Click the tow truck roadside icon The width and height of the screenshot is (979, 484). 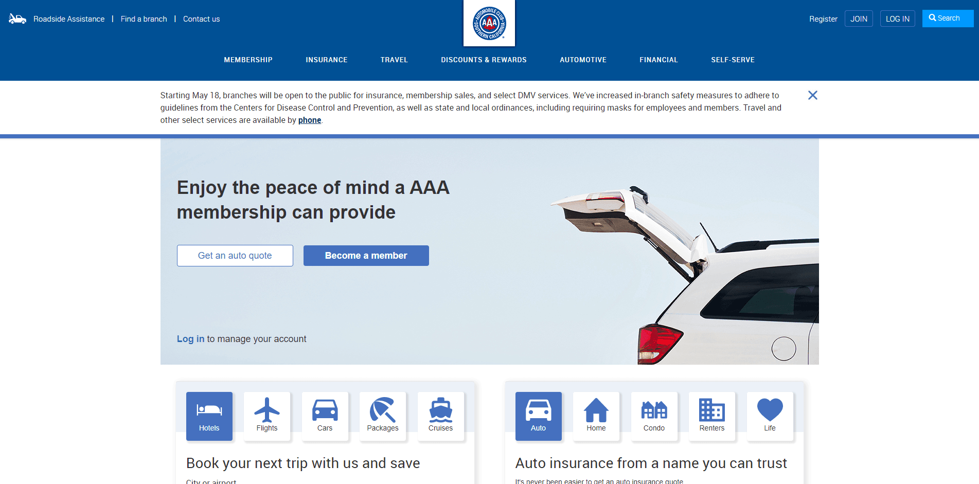[17, 19]
